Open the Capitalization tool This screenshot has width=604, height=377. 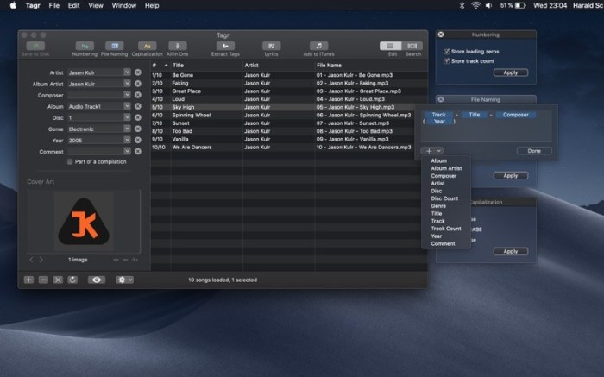pyautogui.click(x=147, y=47)
